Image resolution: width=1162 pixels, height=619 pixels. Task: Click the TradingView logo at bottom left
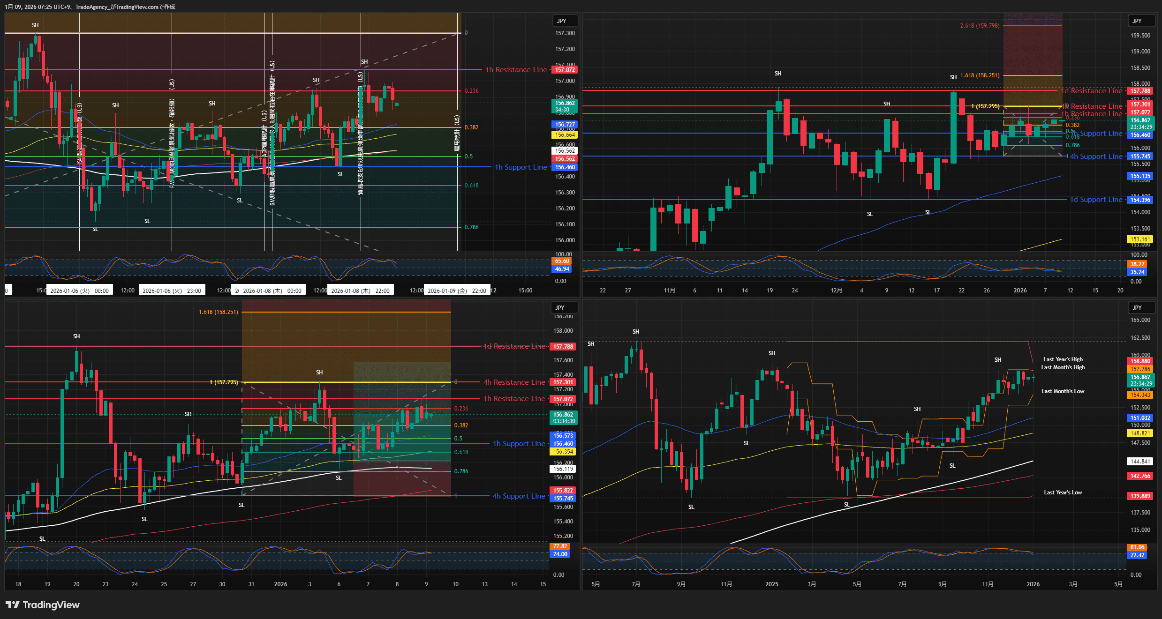pyautogui.click(x=43, y=605)
